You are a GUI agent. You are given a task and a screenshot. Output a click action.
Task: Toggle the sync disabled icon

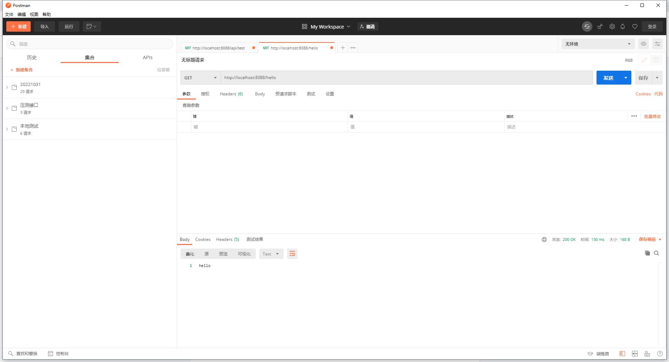click(587, 26)
